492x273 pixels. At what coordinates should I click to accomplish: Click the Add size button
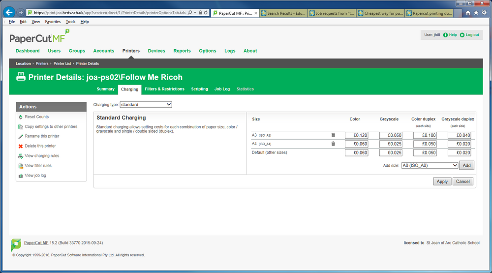[466, 165]
